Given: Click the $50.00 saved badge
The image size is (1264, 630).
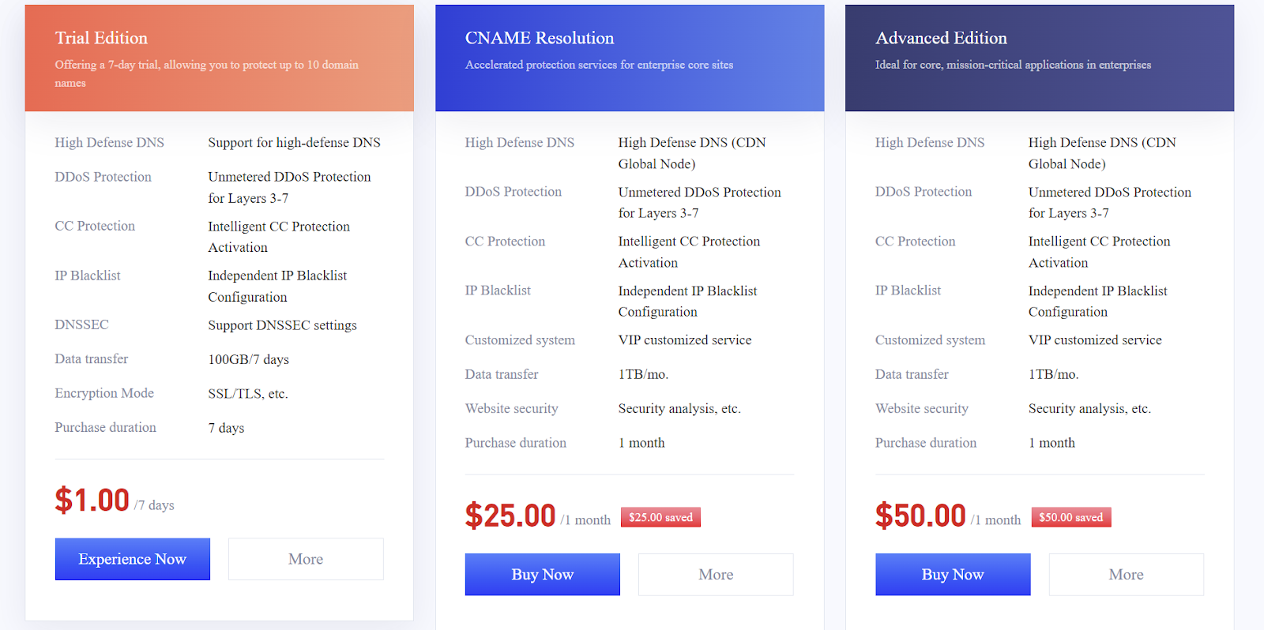Looking at the screenshot, I should click(1071, 517).
